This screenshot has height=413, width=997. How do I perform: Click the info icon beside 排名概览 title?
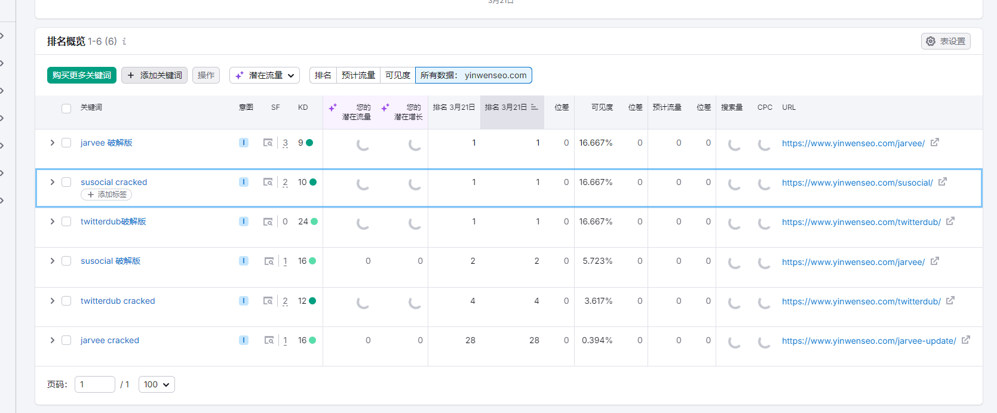point(124,41)
